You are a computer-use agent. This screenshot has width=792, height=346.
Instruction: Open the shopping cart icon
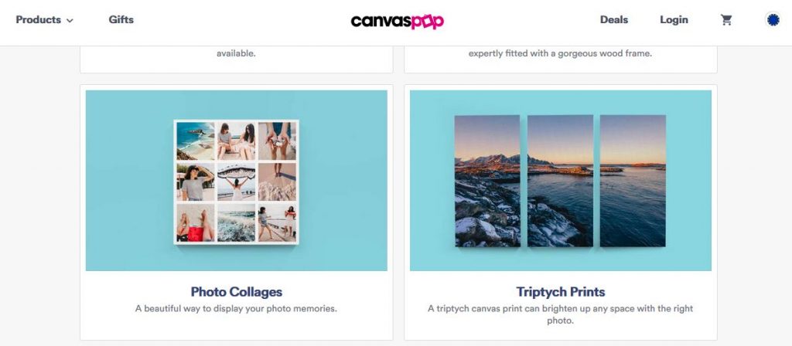coord(726,20)
